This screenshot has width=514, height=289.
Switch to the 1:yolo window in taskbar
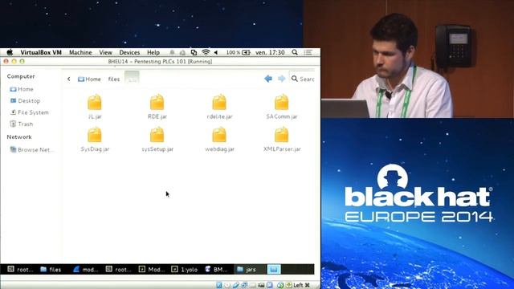[x=185, y=270]
